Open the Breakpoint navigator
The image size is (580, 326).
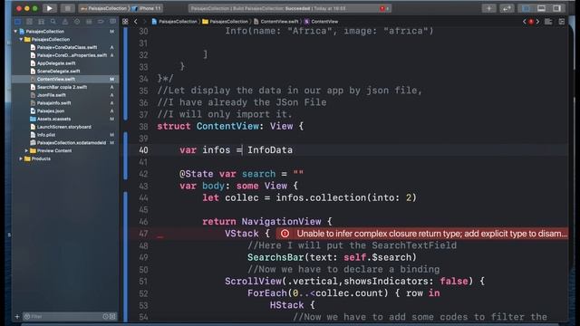click(x=101, y=22)
